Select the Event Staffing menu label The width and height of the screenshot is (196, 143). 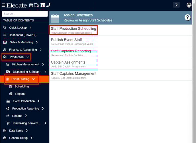click(x=21, y=79)
